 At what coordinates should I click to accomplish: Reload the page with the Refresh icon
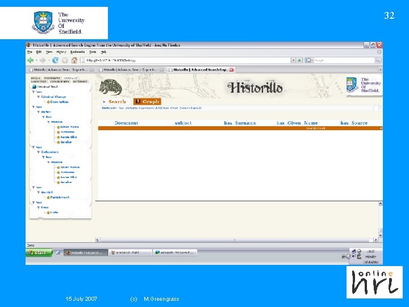coord(55,60)
